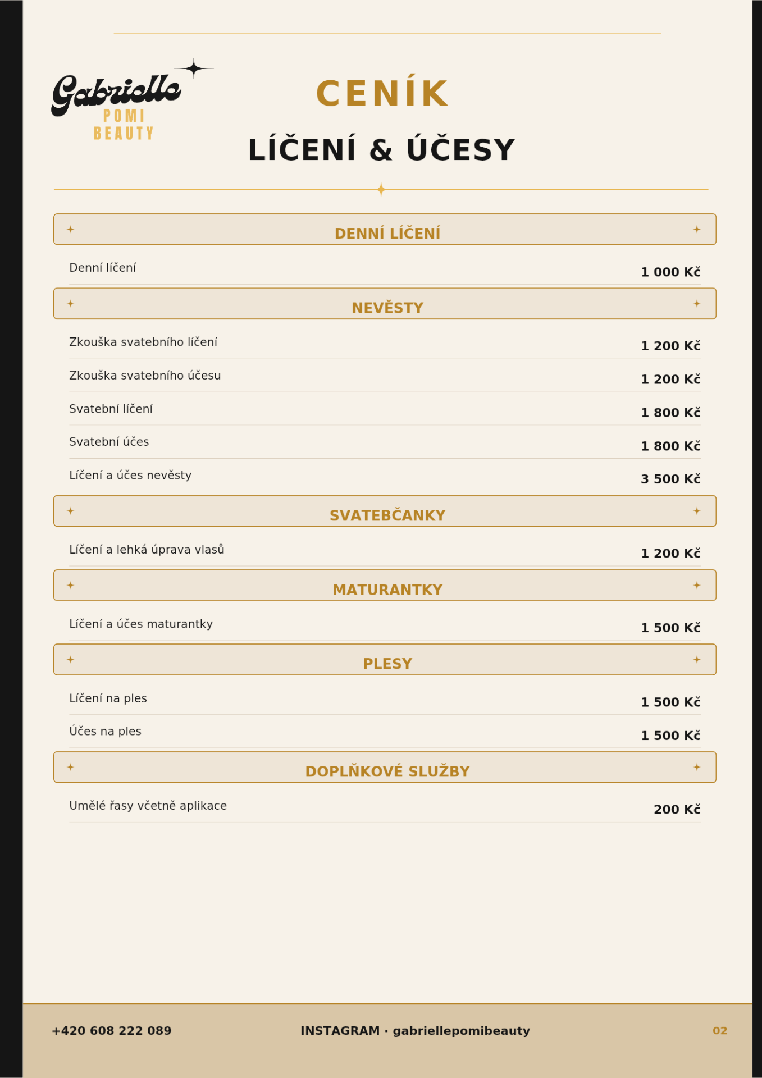Click the gold star on the header divider
762x1078 pixels.
(381, 189)
